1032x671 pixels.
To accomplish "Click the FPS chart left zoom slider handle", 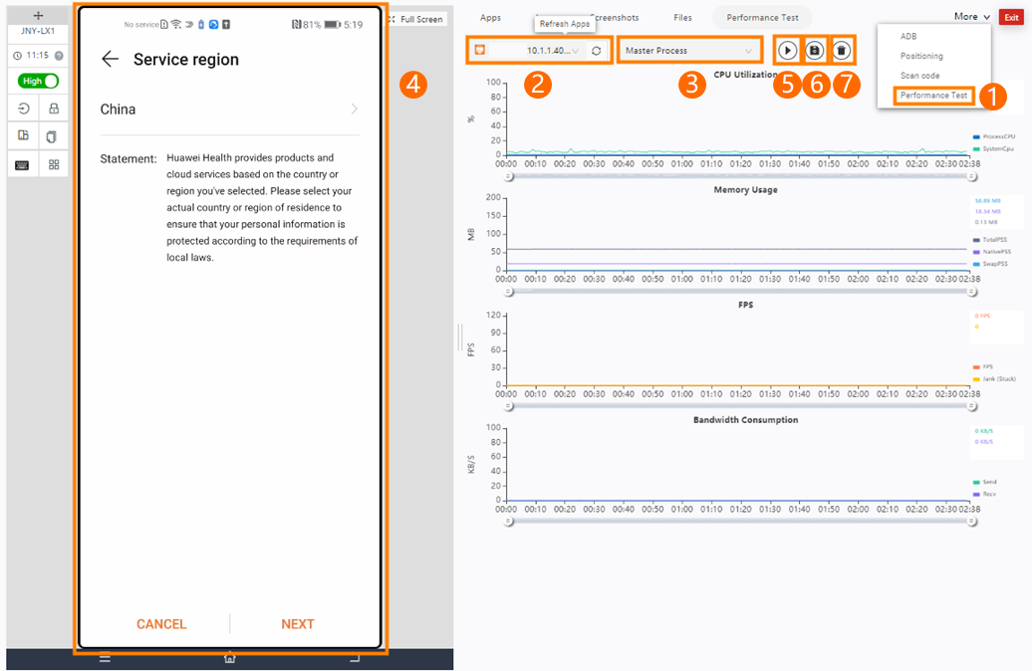I will 508,406.
